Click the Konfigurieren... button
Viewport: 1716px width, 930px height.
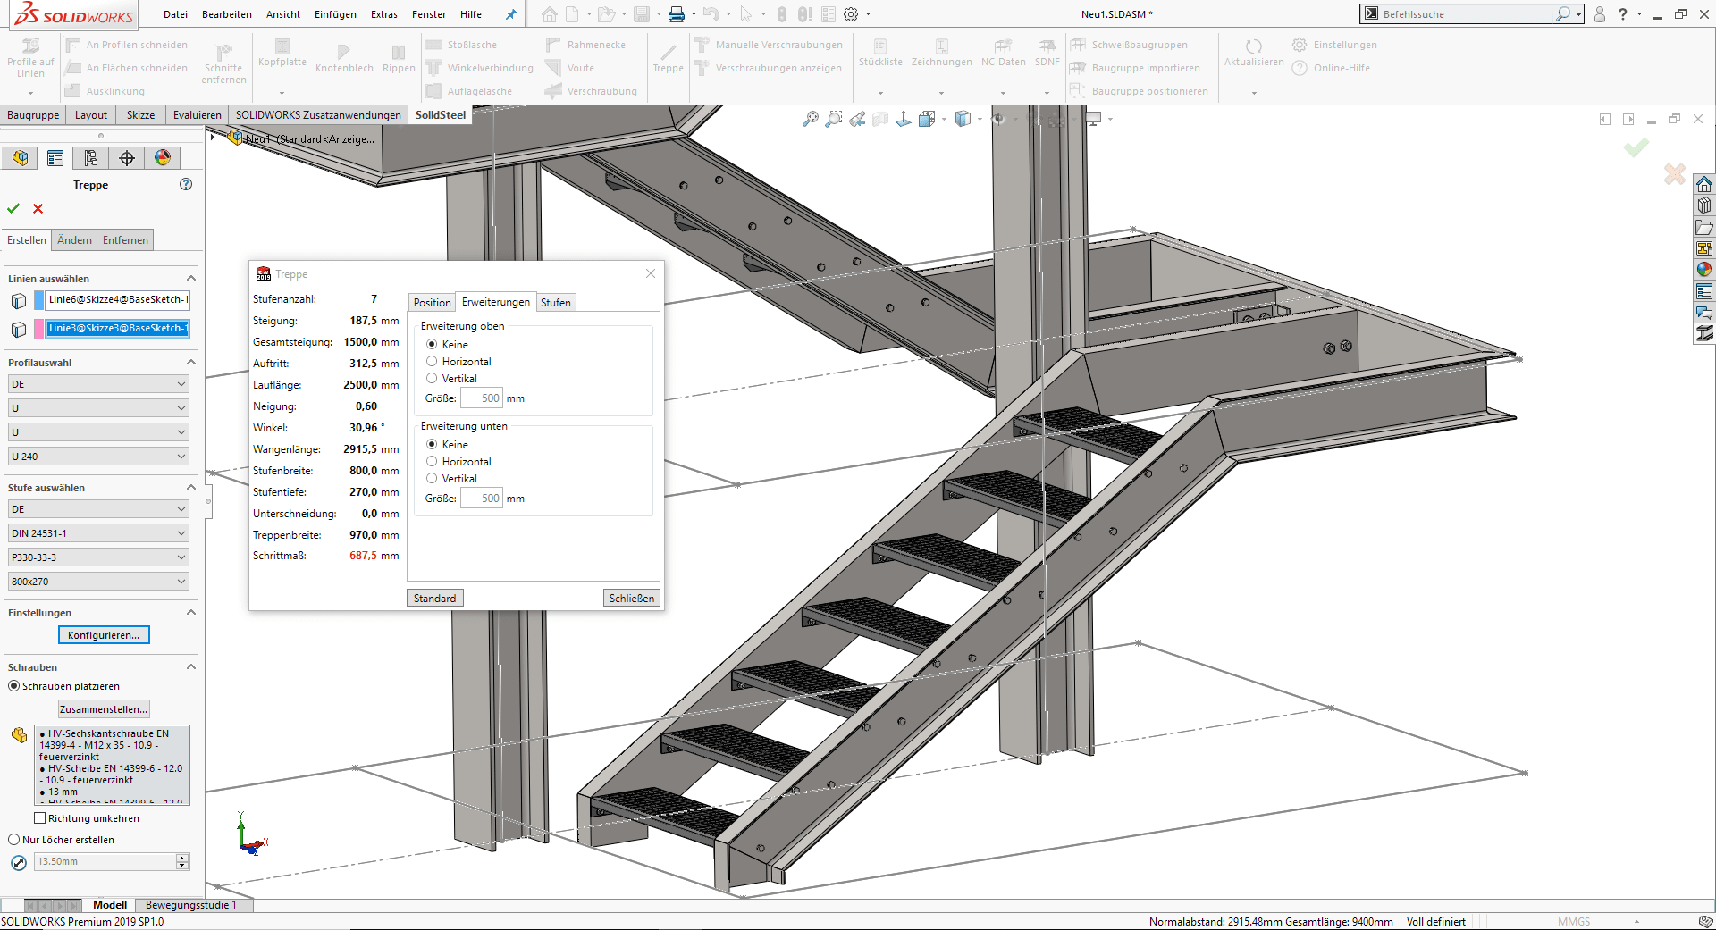click(104, 635)
